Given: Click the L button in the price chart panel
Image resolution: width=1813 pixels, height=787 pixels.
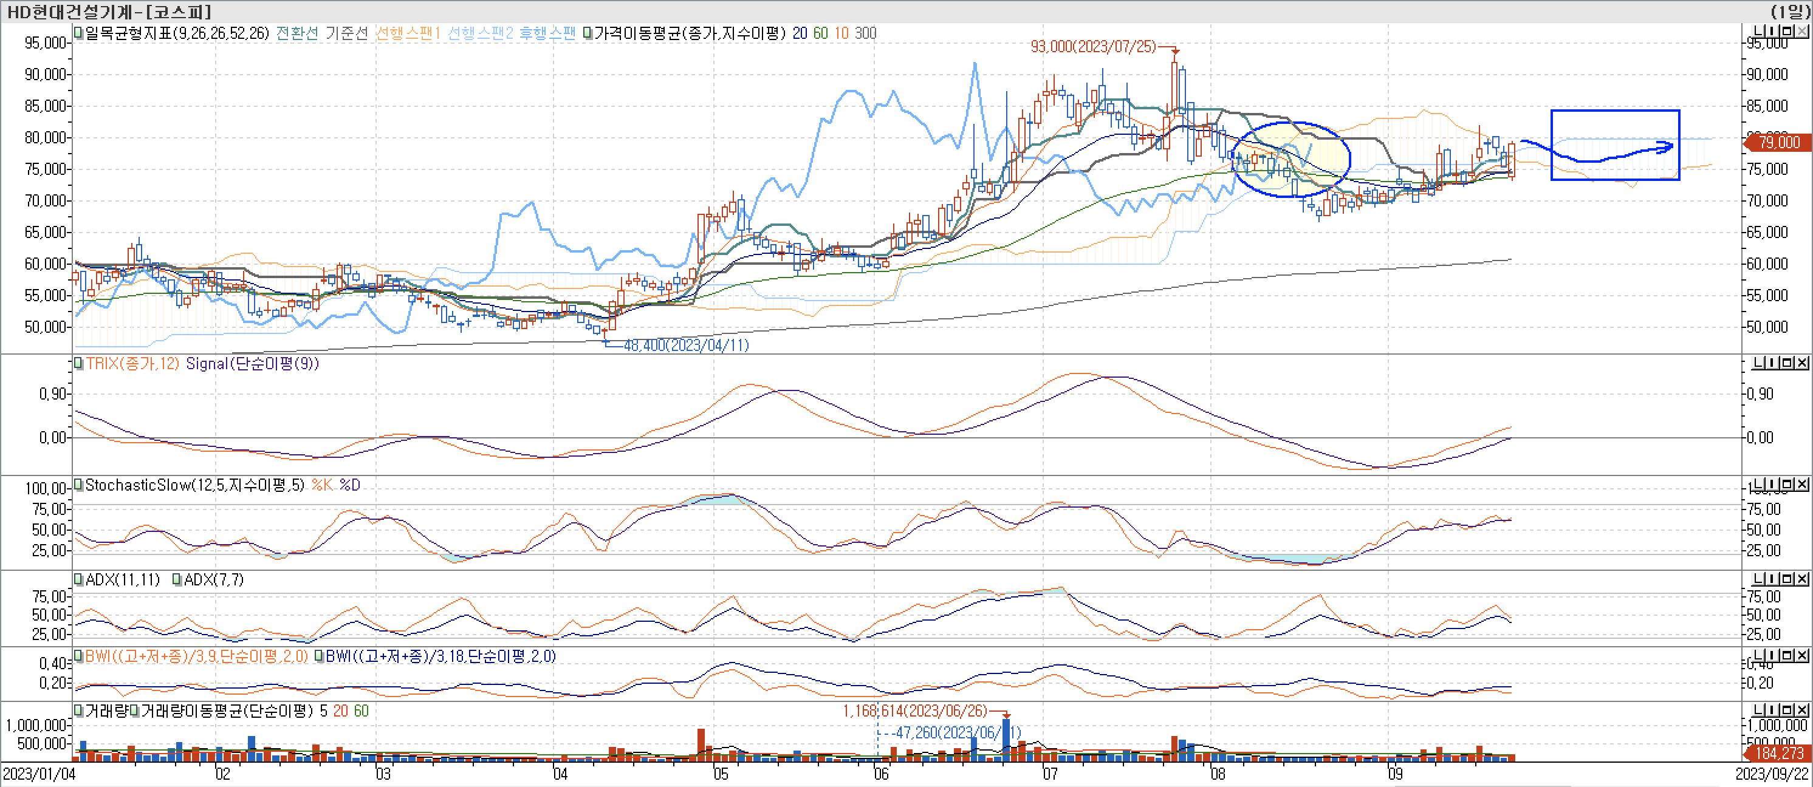Looking at the screenshot, I should (x=1758, y=31).
